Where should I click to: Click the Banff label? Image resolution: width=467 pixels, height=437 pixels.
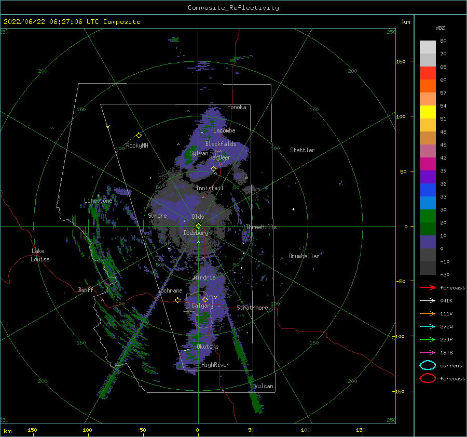tap(86, 289)
